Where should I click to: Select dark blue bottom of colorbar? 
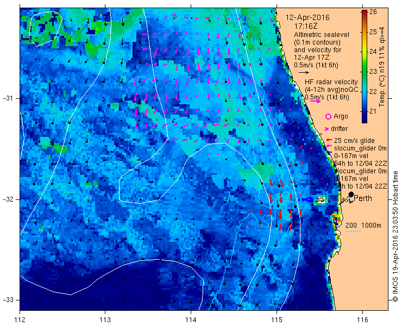(x=365, y=120)
